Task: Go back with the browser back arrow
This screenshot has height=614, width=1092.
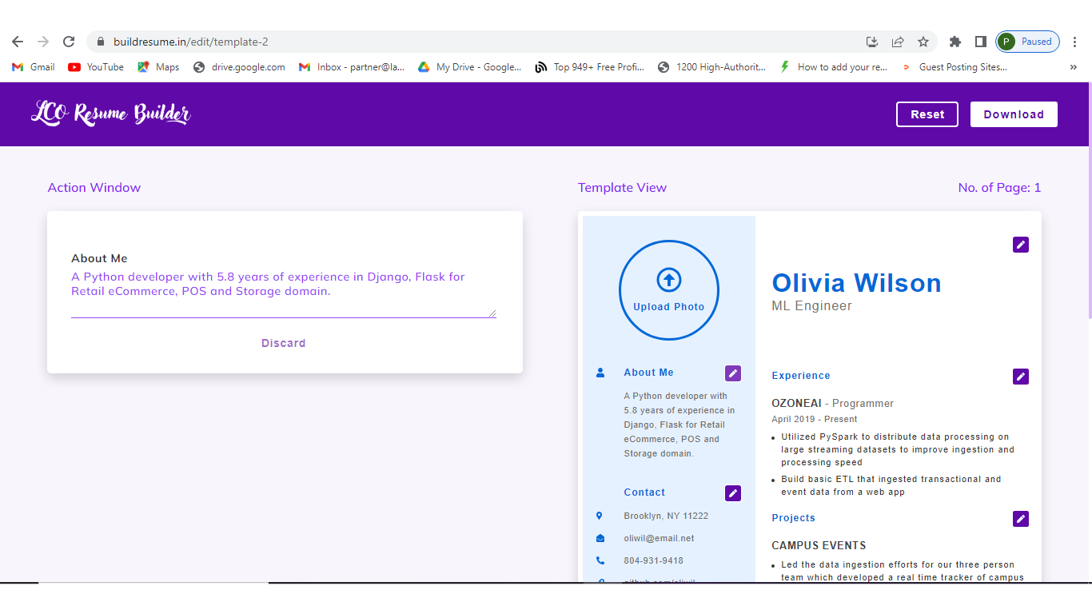Action: pyautogui.click(x=18, y=42)
